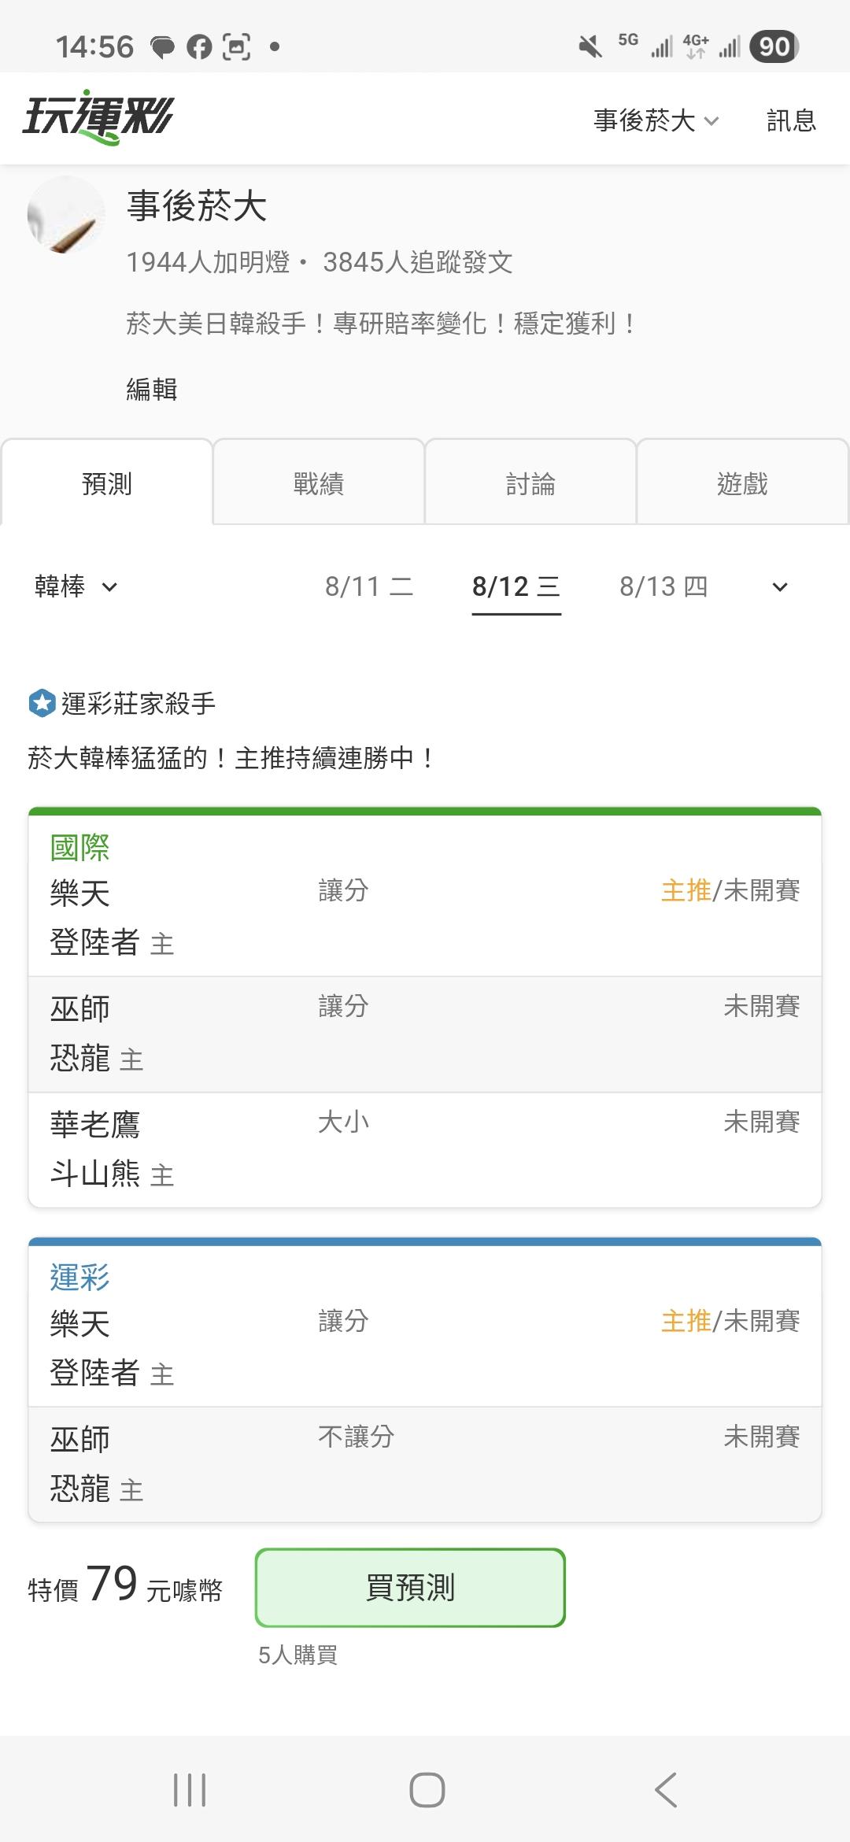Viewport: 850px width, 1842px height.
Task: Expand the 事後菸大 account dropdown
Action: pyautogui.click(x=656, y=120)
